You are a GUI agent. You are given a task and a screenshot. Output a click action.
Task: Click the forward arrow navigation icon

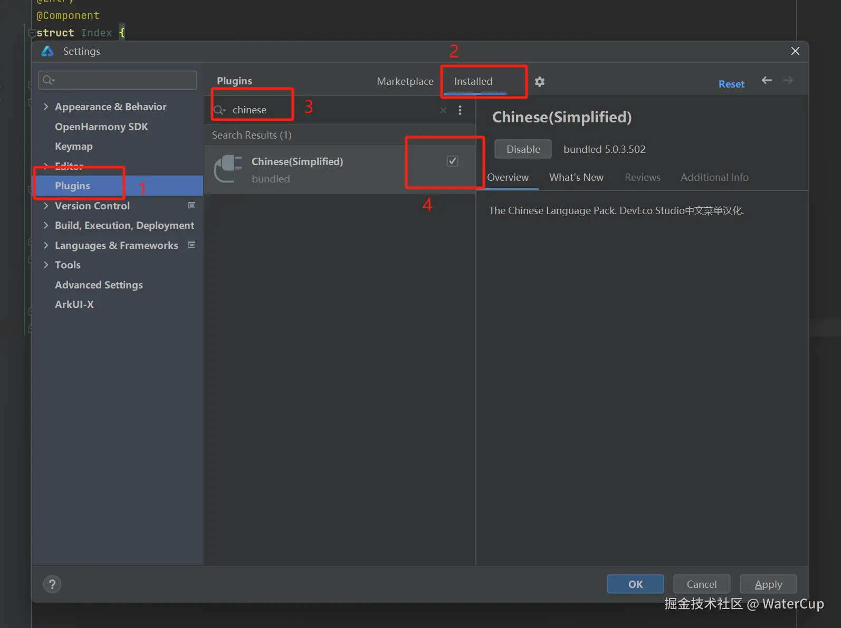(788, 80)
